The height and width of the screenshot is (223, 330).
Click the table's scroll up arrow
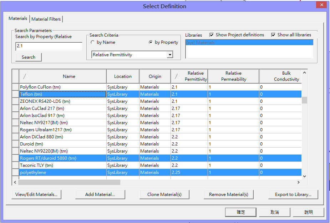click(304, 73)
